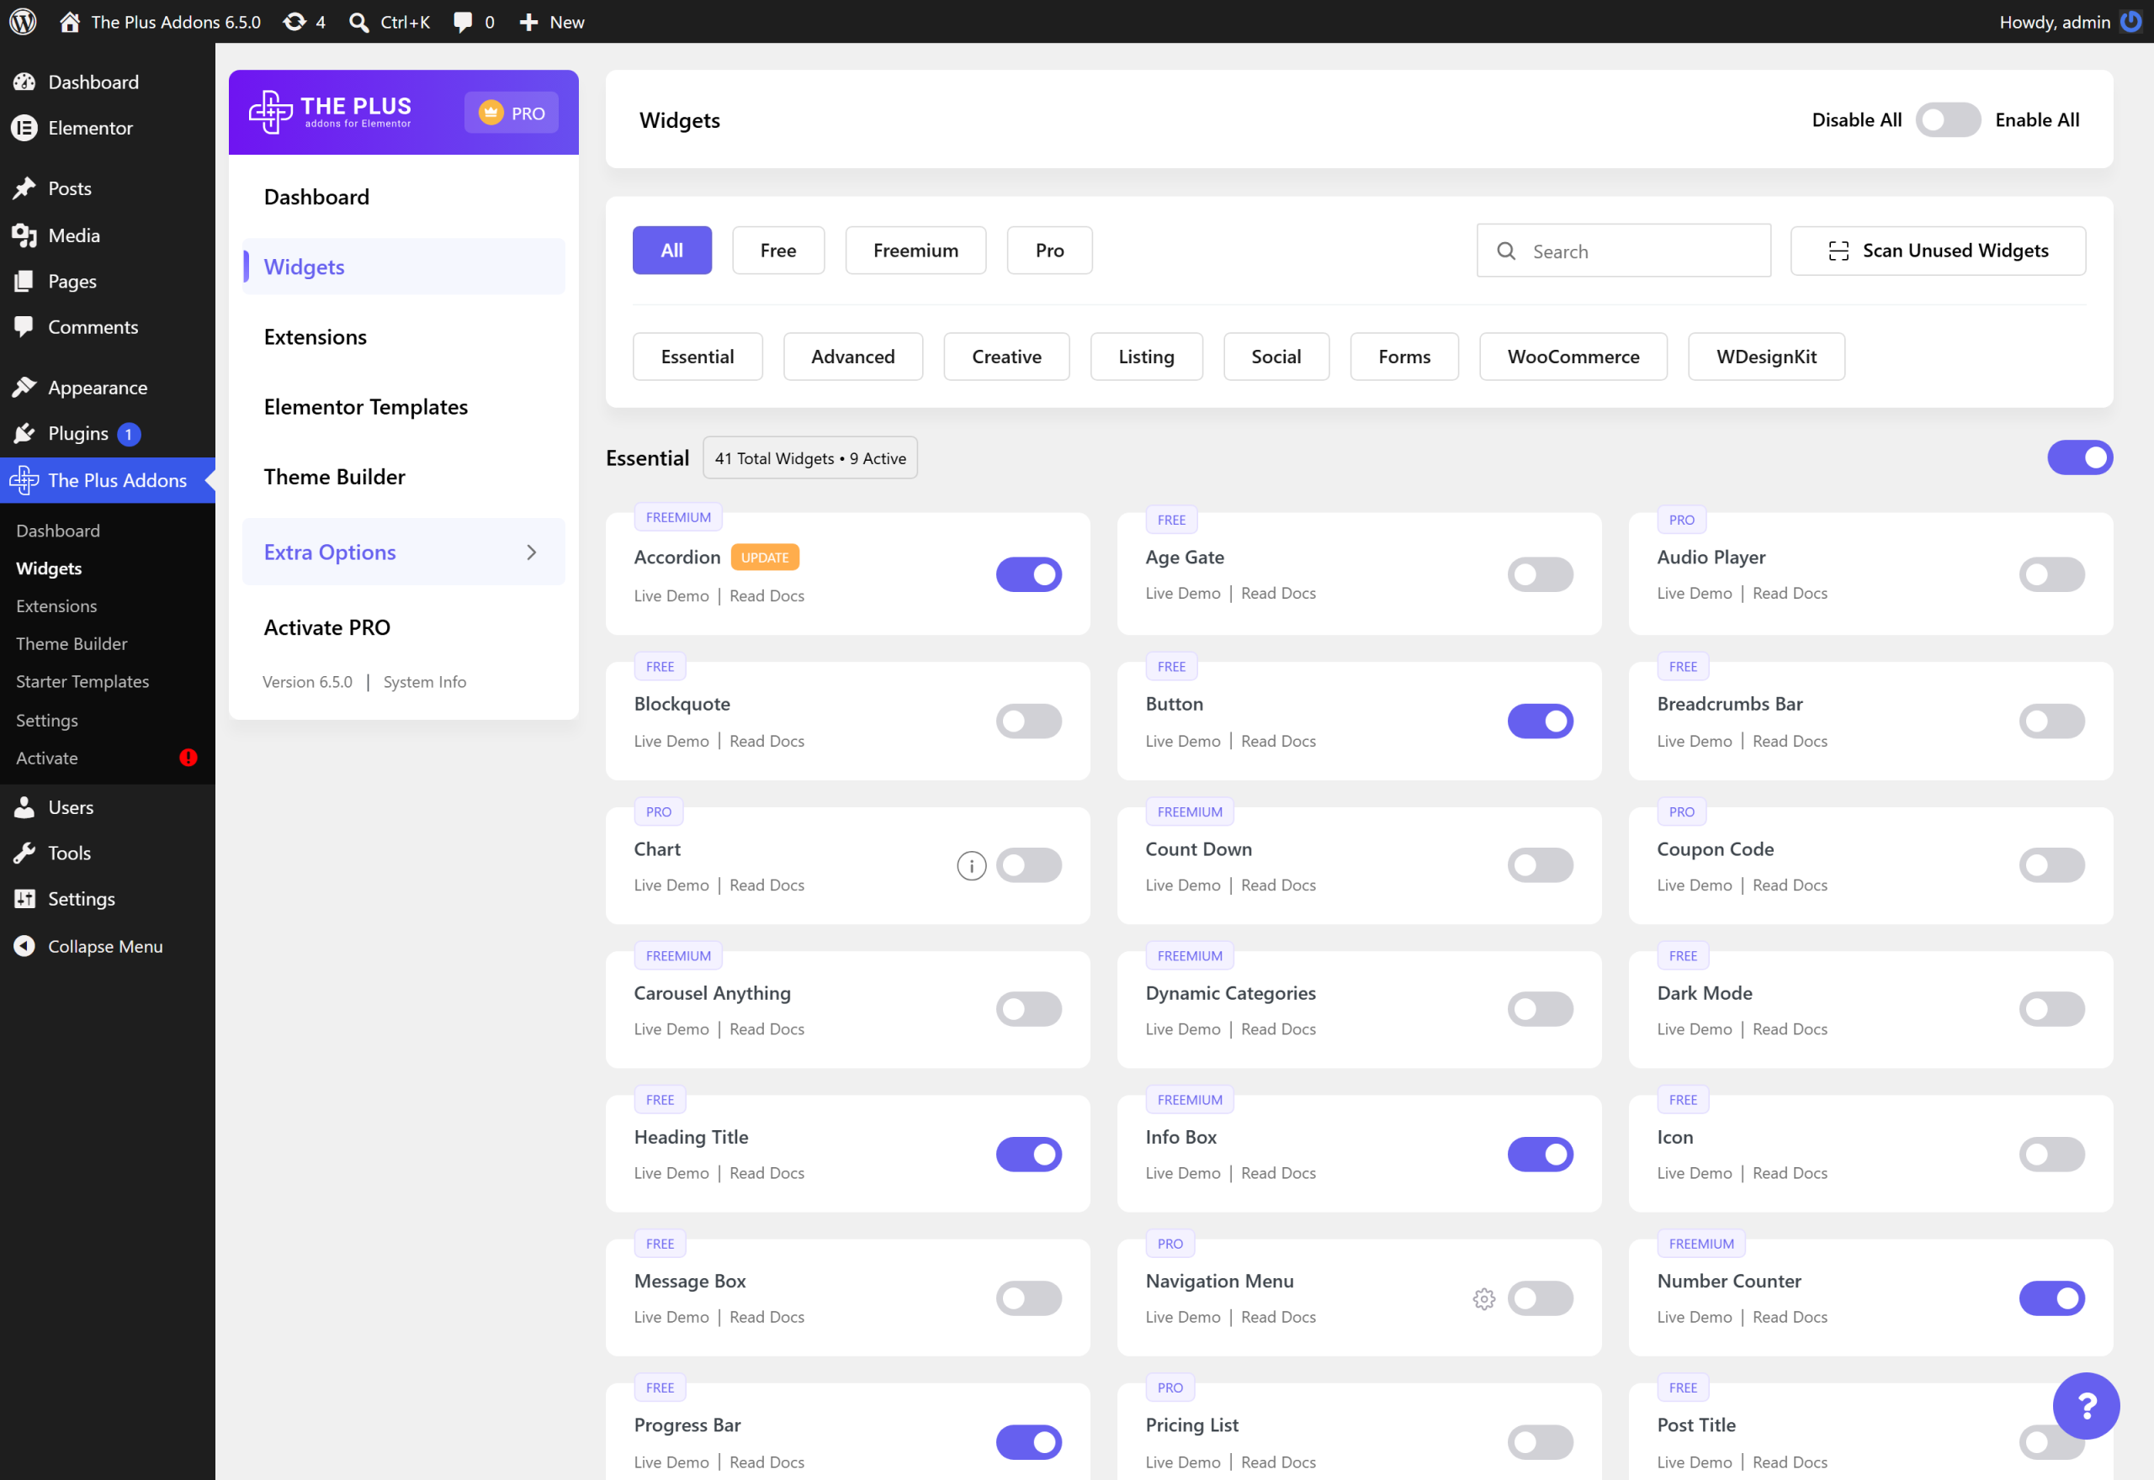2154x1480 pixels.
Task: Click the 41 Total Widgets count badge
Action: (x=809, y=458)
